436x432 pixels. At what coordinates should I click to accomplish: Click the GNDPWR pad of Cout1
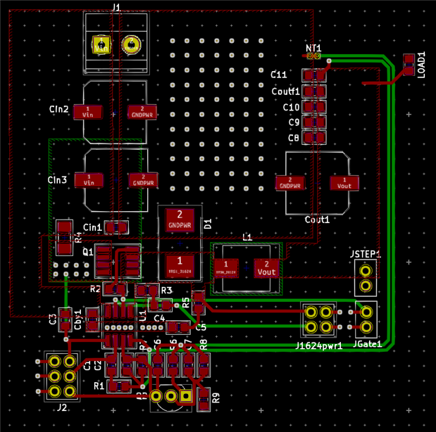[x=290, y=183]
